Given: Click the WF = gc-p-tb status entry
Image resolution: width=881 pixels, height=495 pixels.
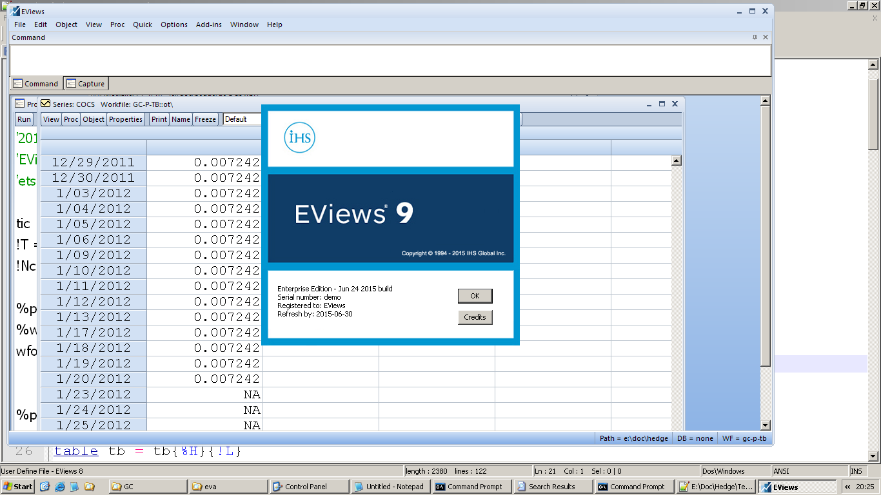Looking at the screenshot, I should pyautogui.click(x=744, y=438).
